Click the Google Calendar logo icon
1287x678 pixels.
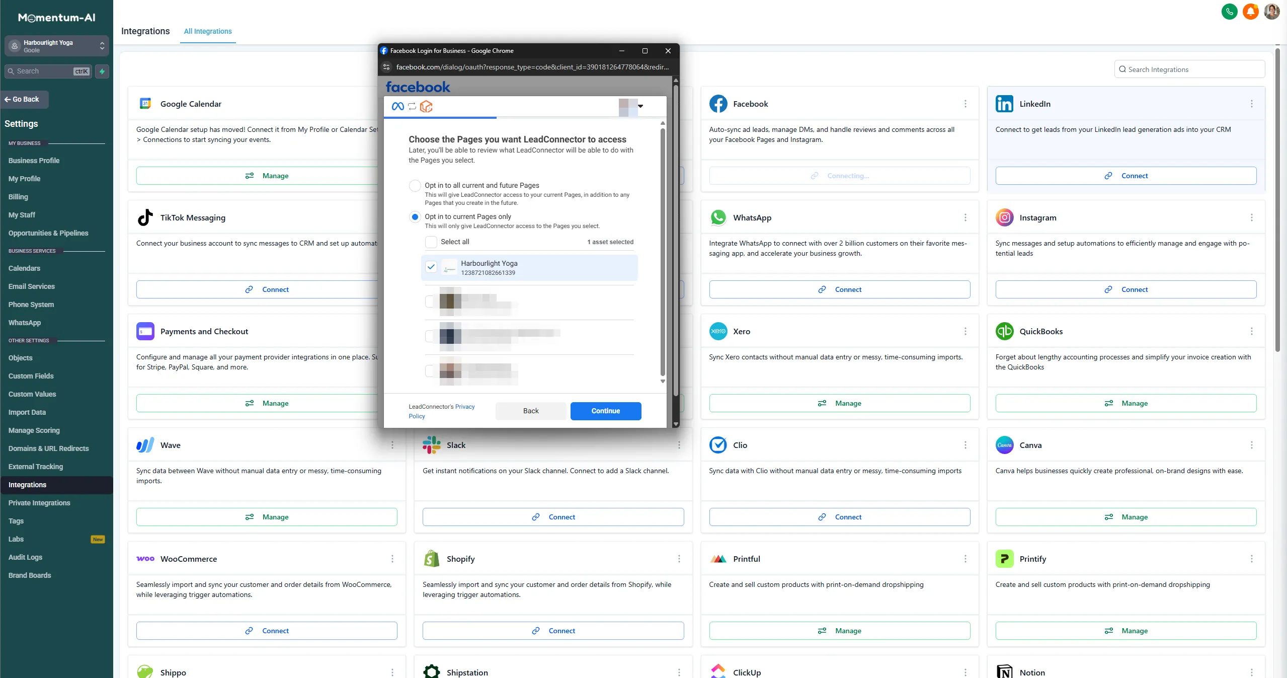[145, 104]
